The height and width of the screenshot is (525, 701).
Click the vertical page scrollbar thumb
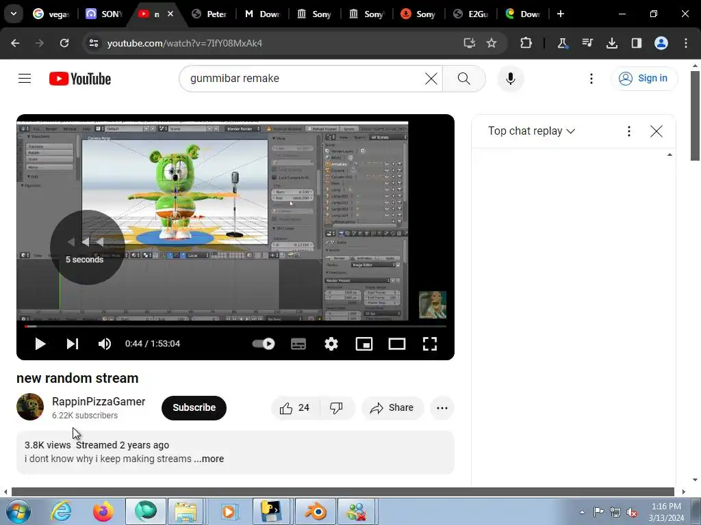pos(696,116)
